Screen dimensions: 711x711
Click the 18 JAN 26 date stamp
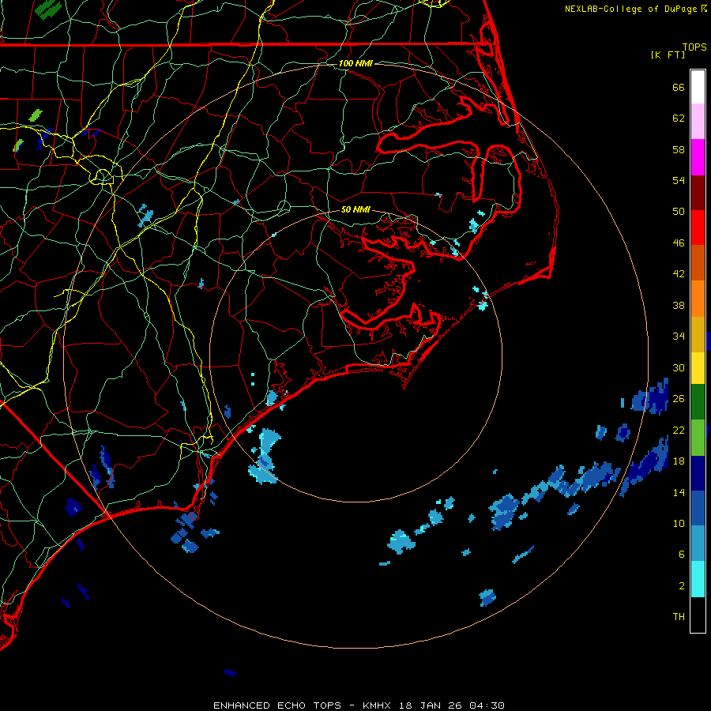click(430, 705)
